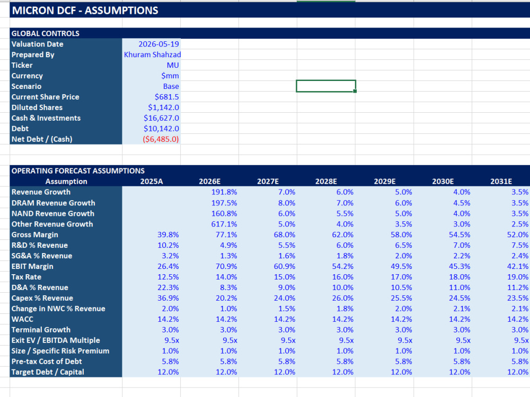The image size is (530, 397).
Task: Click Tax Rate 2025A value 12.5%
Action: pyautogui.click(x=169, y=277)
